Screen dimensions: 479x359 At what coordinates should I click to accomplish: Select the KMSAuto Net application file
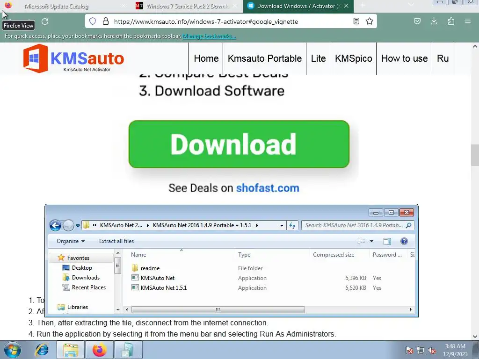coord(158,278)
